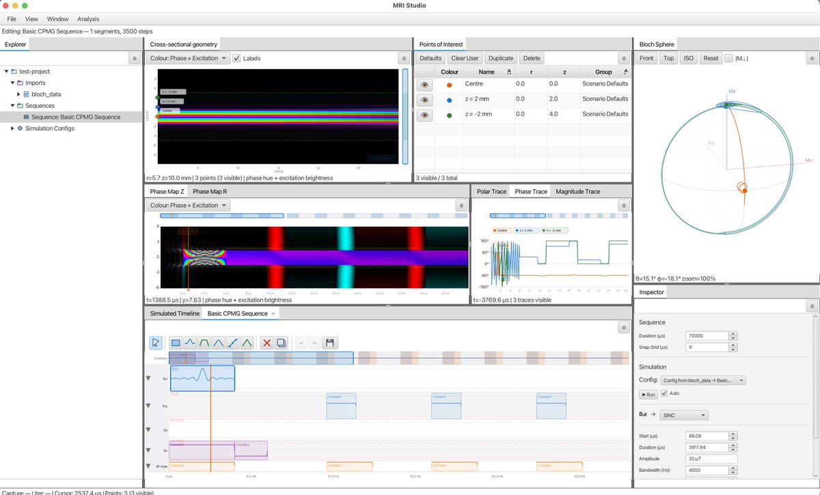Open the Window menu
This screenshot has height=495, width=820.
point(57,19)
